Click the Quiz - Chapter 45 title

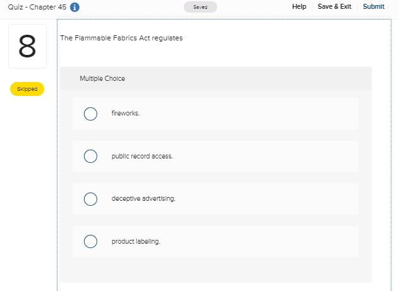[x=37, y=8]
